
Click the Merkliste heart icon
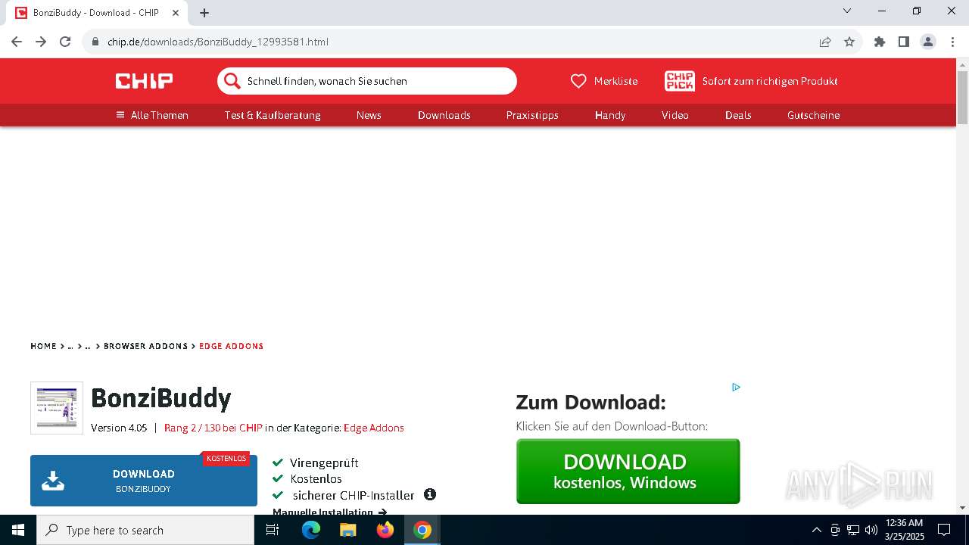(x=578, y=81)
